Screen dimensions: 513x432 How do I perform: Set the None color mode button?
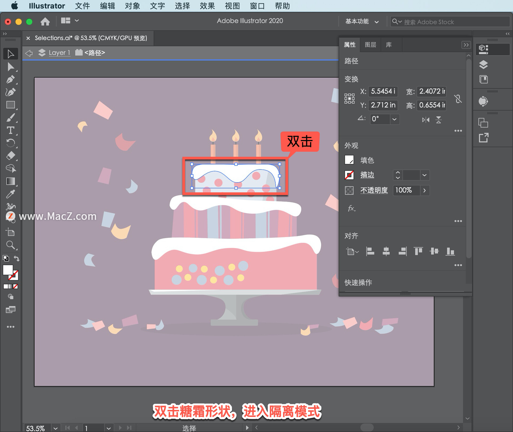pos(15,286)
